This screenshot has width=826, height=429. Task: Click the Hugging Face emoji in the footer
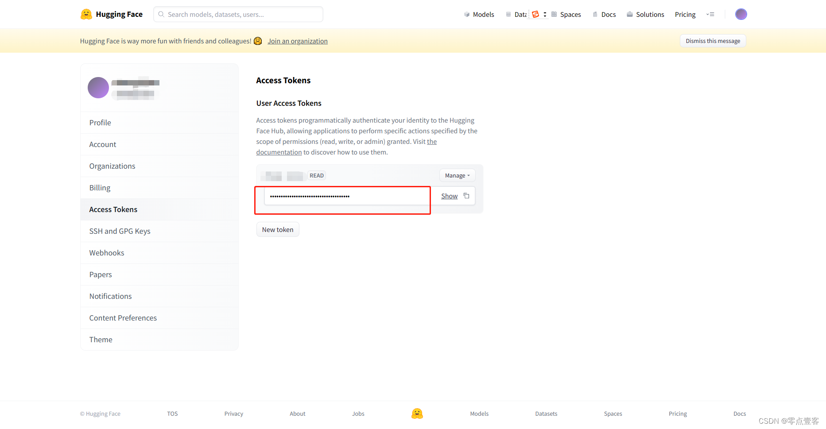tap(417, 414)
